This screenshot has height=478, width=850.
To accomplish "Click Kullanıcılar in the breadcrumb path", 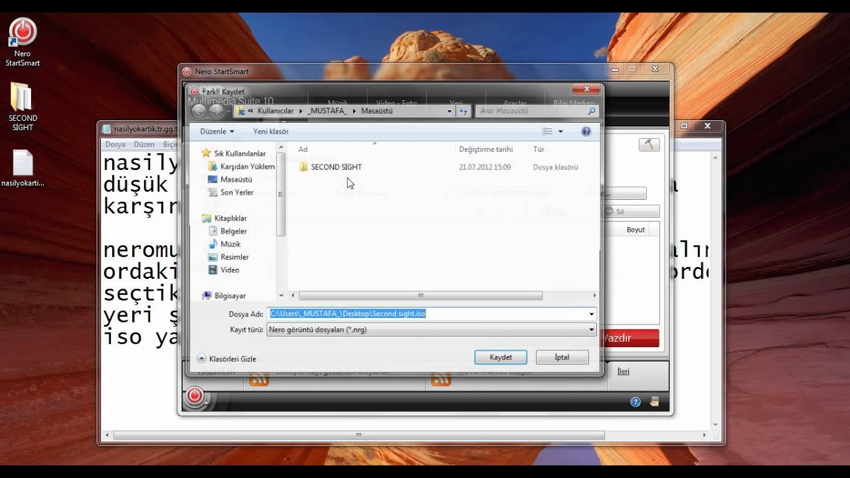I will (x=275, y=111).
